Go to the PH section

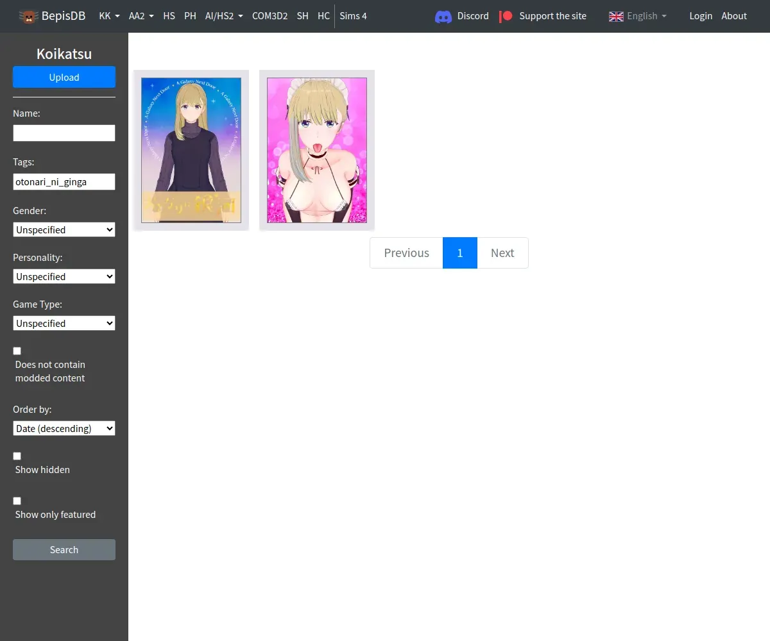point(190,16)
